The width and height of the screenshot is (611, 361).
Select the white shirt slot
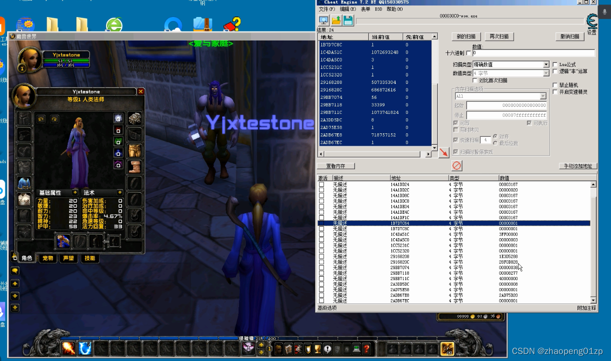pos(24,200)
